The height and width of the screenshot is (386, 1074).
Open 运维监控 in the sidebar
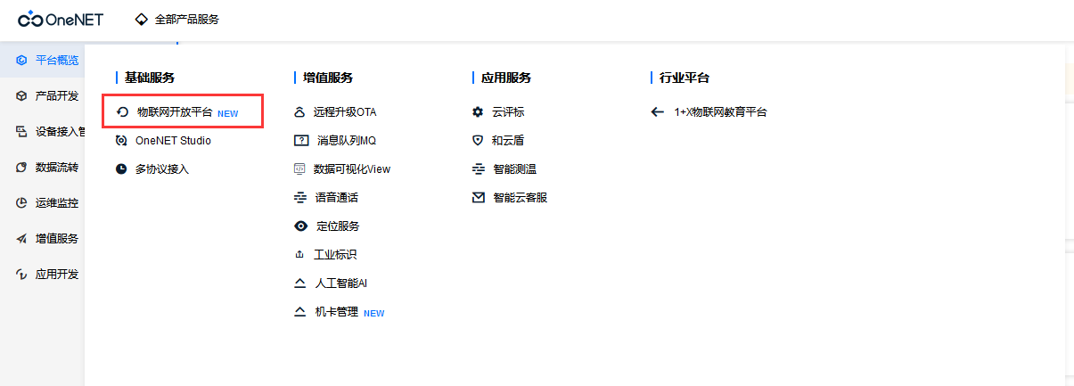click(57, 203)
